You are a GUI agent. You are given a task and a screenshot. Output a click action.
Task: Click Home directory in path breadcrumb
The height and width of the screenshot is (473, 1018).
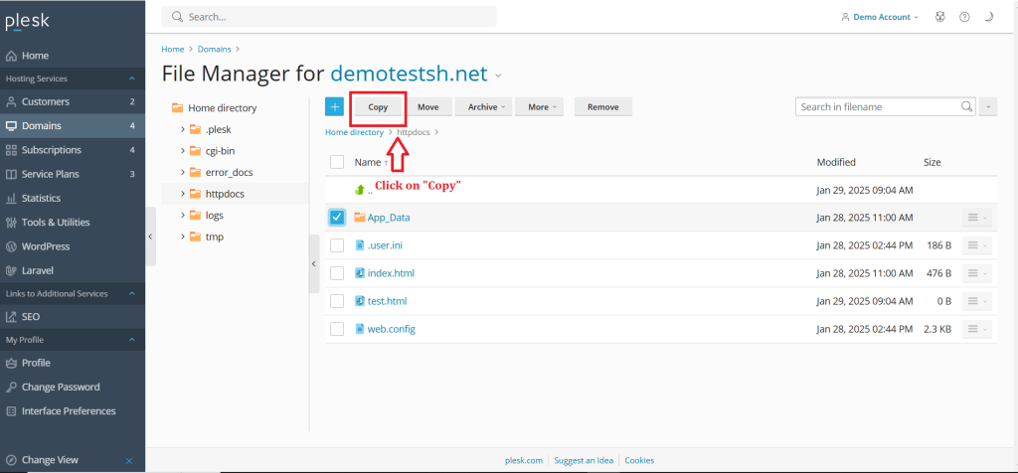(x=355, y=132)
